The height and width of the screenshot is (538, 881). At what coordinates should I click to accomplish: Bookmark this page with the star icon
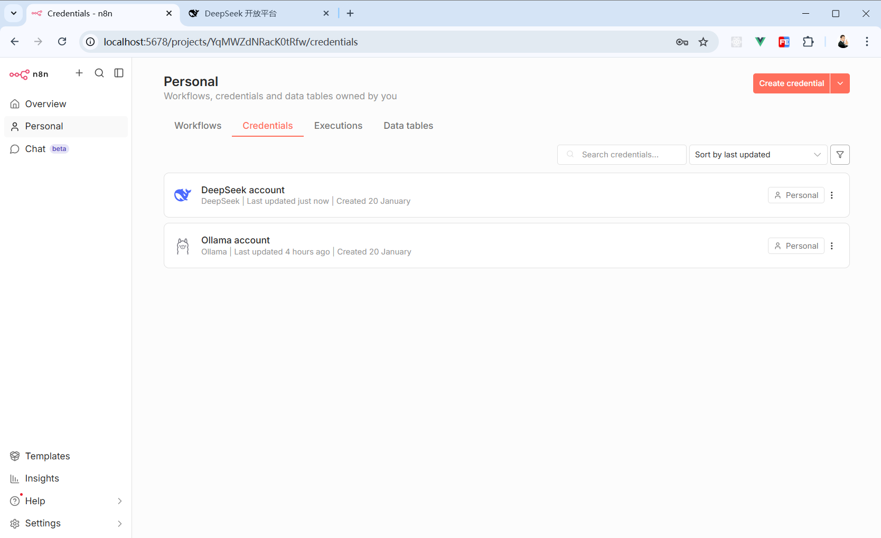point(703,42)
